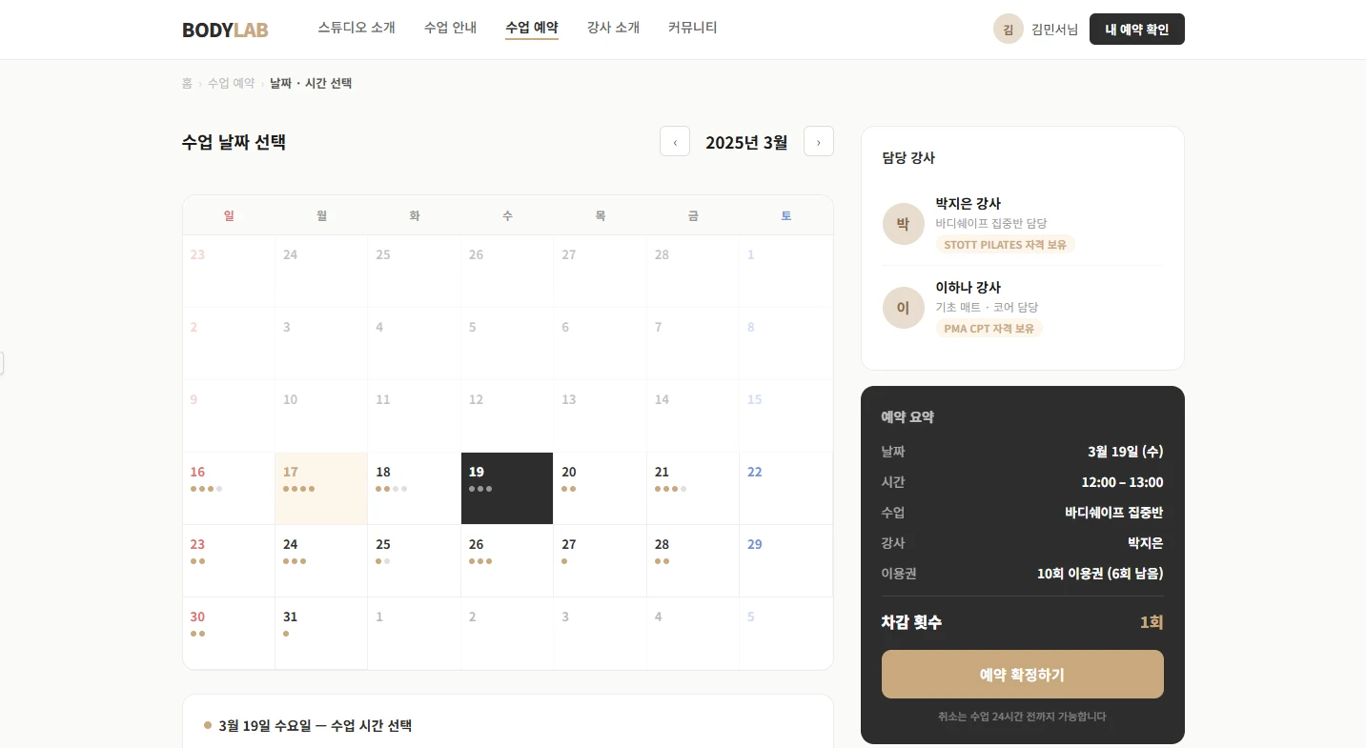The image size is (1366, 748).
Task: Open 수업 안내 menu
Action: click(451, 28)
